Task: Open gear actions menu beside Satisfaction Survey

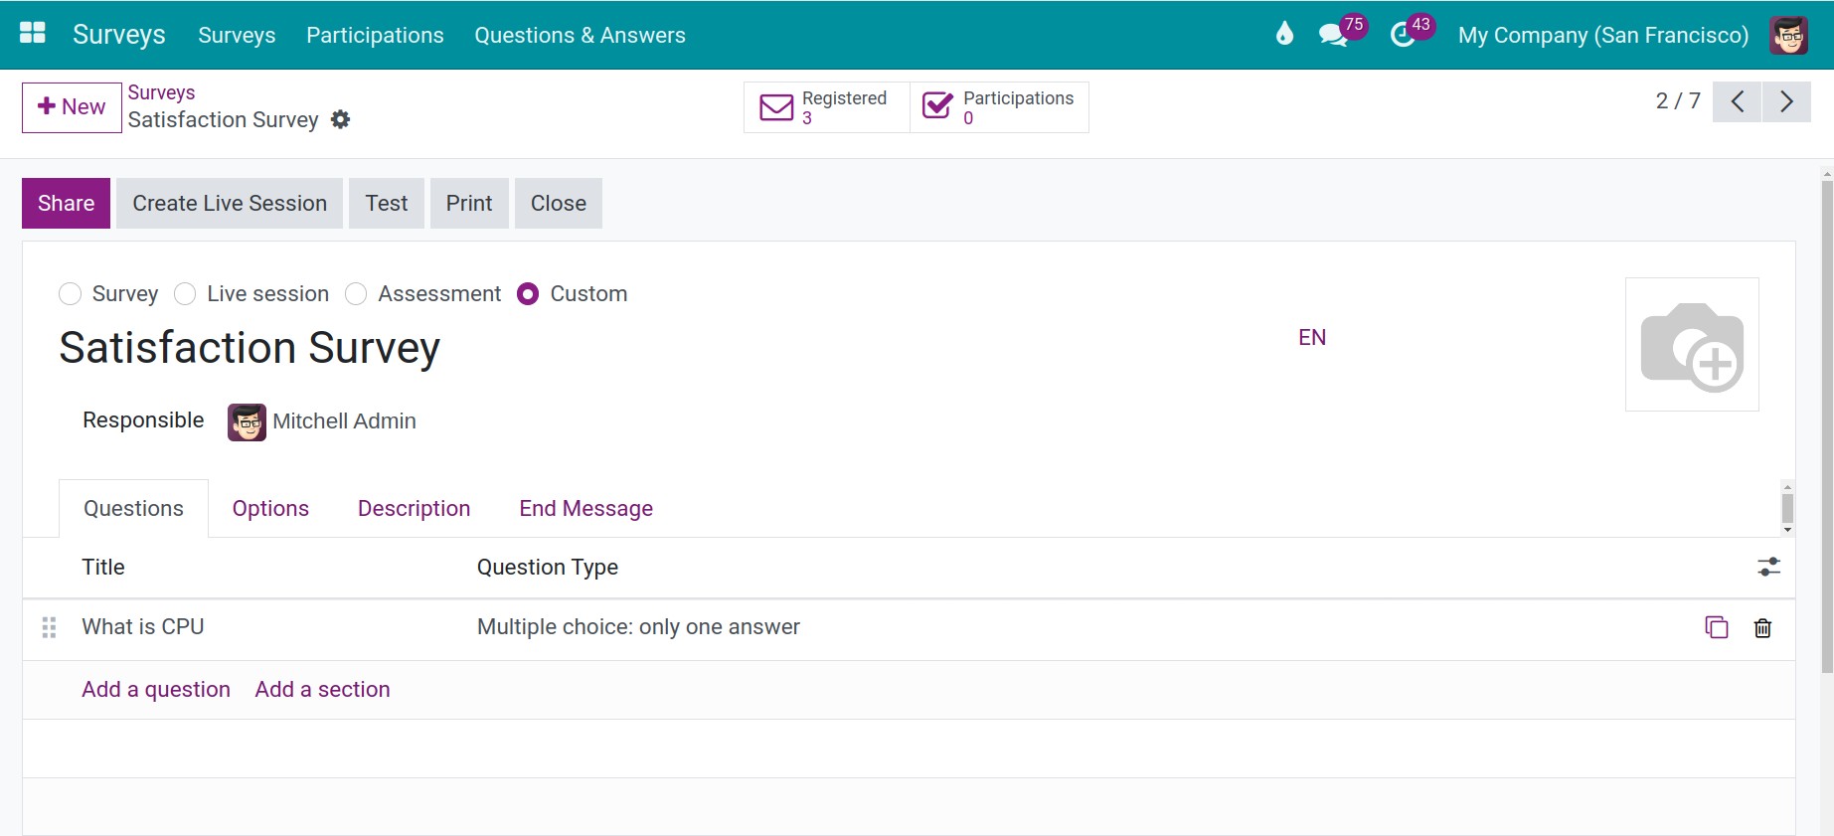Action: pos(341,119)
